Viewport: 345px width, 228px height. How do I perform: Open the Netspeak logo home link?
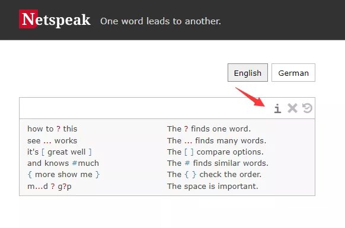pos(55,20)
